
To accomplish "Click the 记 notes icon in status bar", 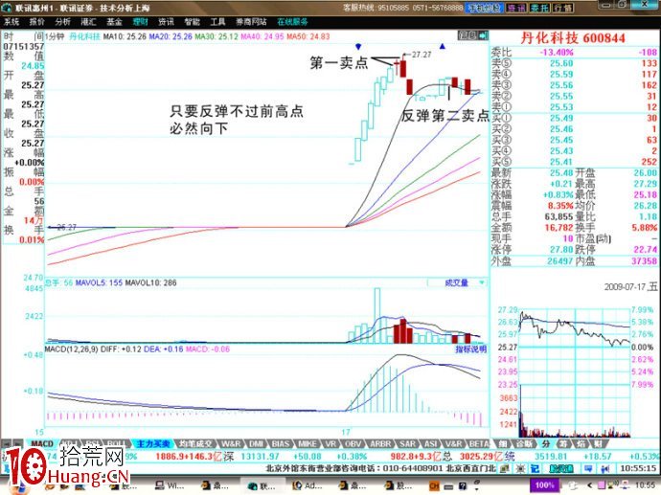I will (535, 468).
